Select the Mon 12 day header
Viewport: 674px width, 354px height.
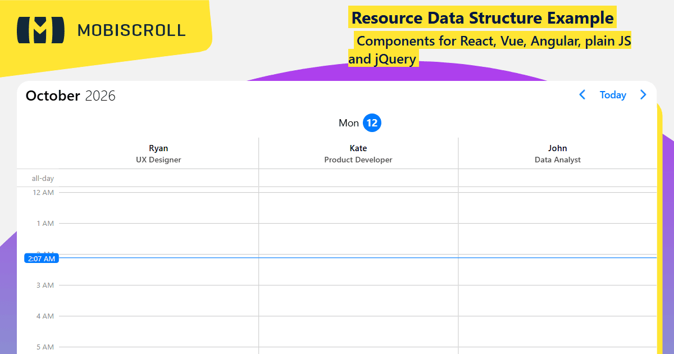(359, 123)
